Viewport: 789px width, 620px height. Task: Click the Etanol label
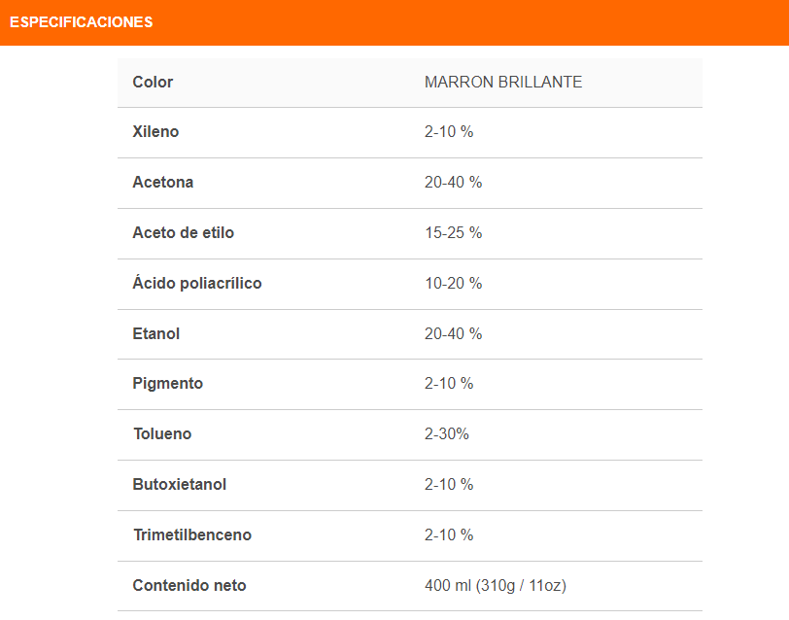pos(156,334)
